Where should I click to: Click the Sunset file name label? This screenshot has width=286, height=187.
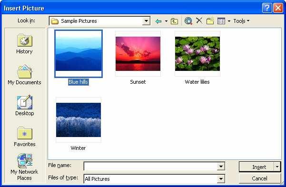(x=138, y=82)
